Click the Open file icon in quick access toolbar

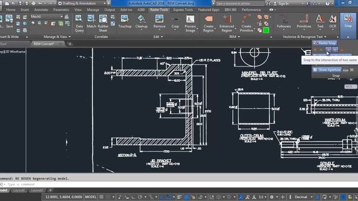coord(13,3)
